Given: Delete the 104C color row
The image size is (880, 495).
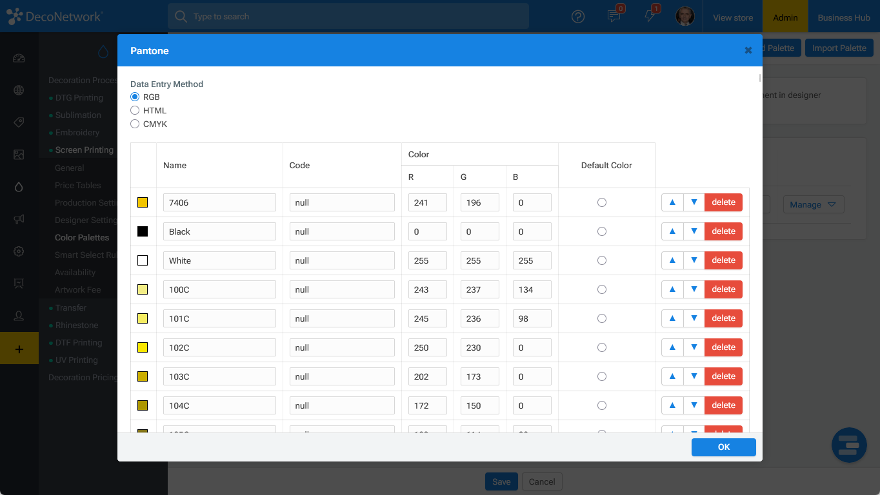Looking at the screenshot, I should 724,405.
